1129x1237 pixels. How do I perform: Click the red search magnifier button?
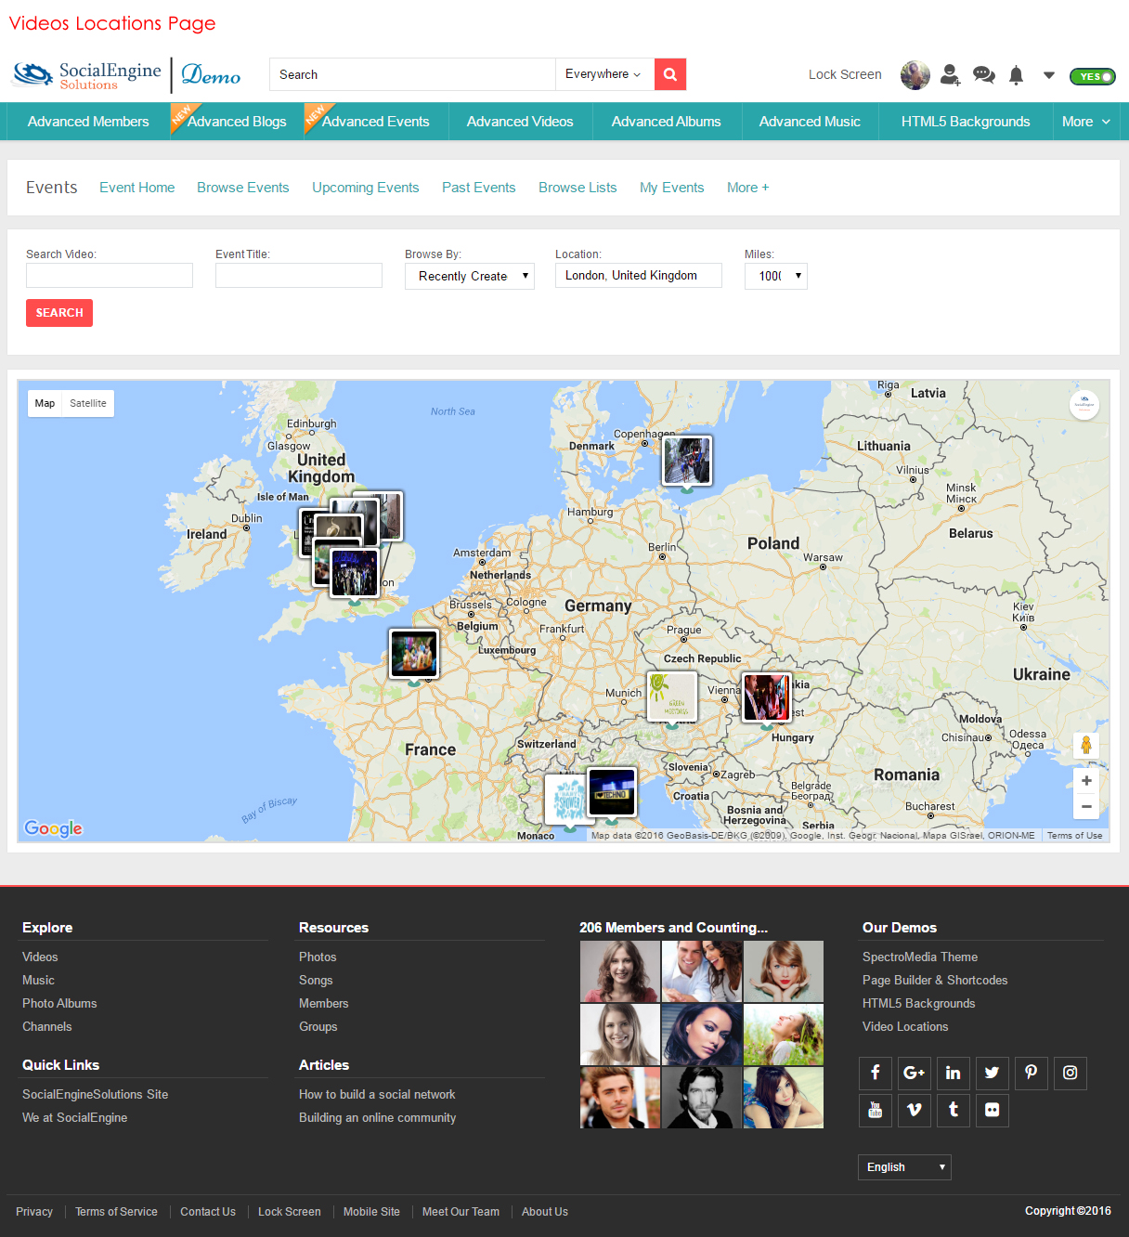click(x=669, y=74)
